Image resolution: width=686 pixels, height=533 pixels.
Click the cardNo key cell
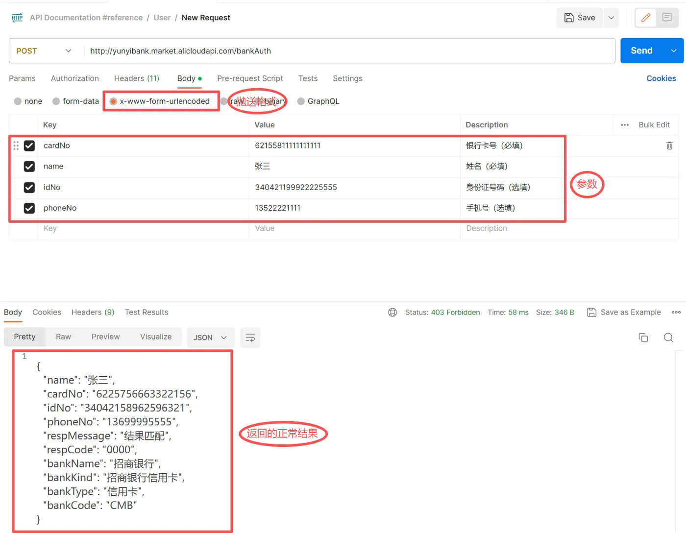(143, 145)
